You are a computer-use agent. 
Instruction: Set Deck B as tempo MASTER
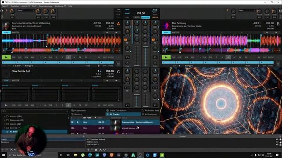pyautogui.click(x=175, y=32)
